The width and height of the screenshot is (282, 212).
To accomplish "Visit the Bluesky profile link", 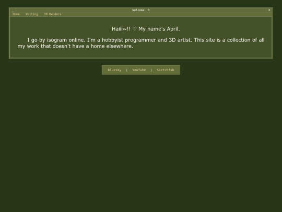I will pos(114,70).
